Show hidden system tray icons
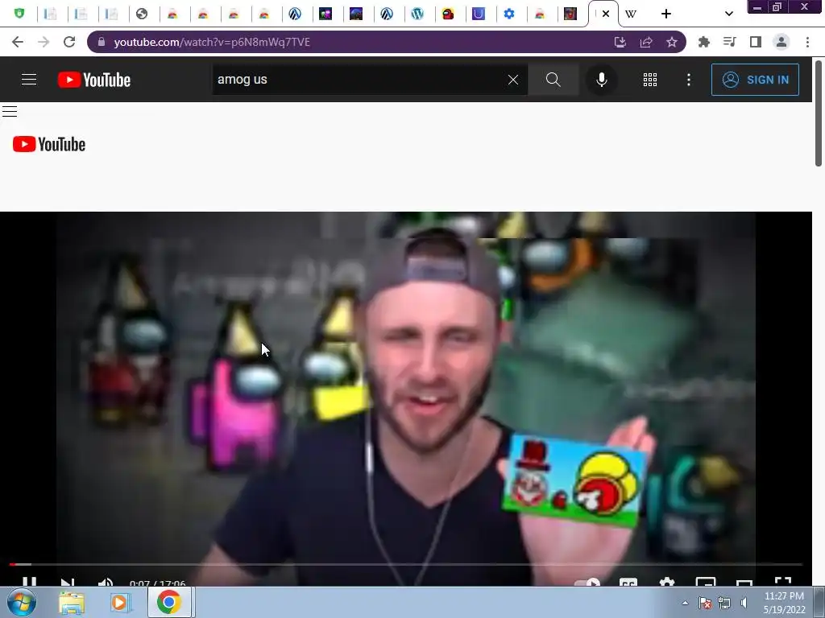 685,603
